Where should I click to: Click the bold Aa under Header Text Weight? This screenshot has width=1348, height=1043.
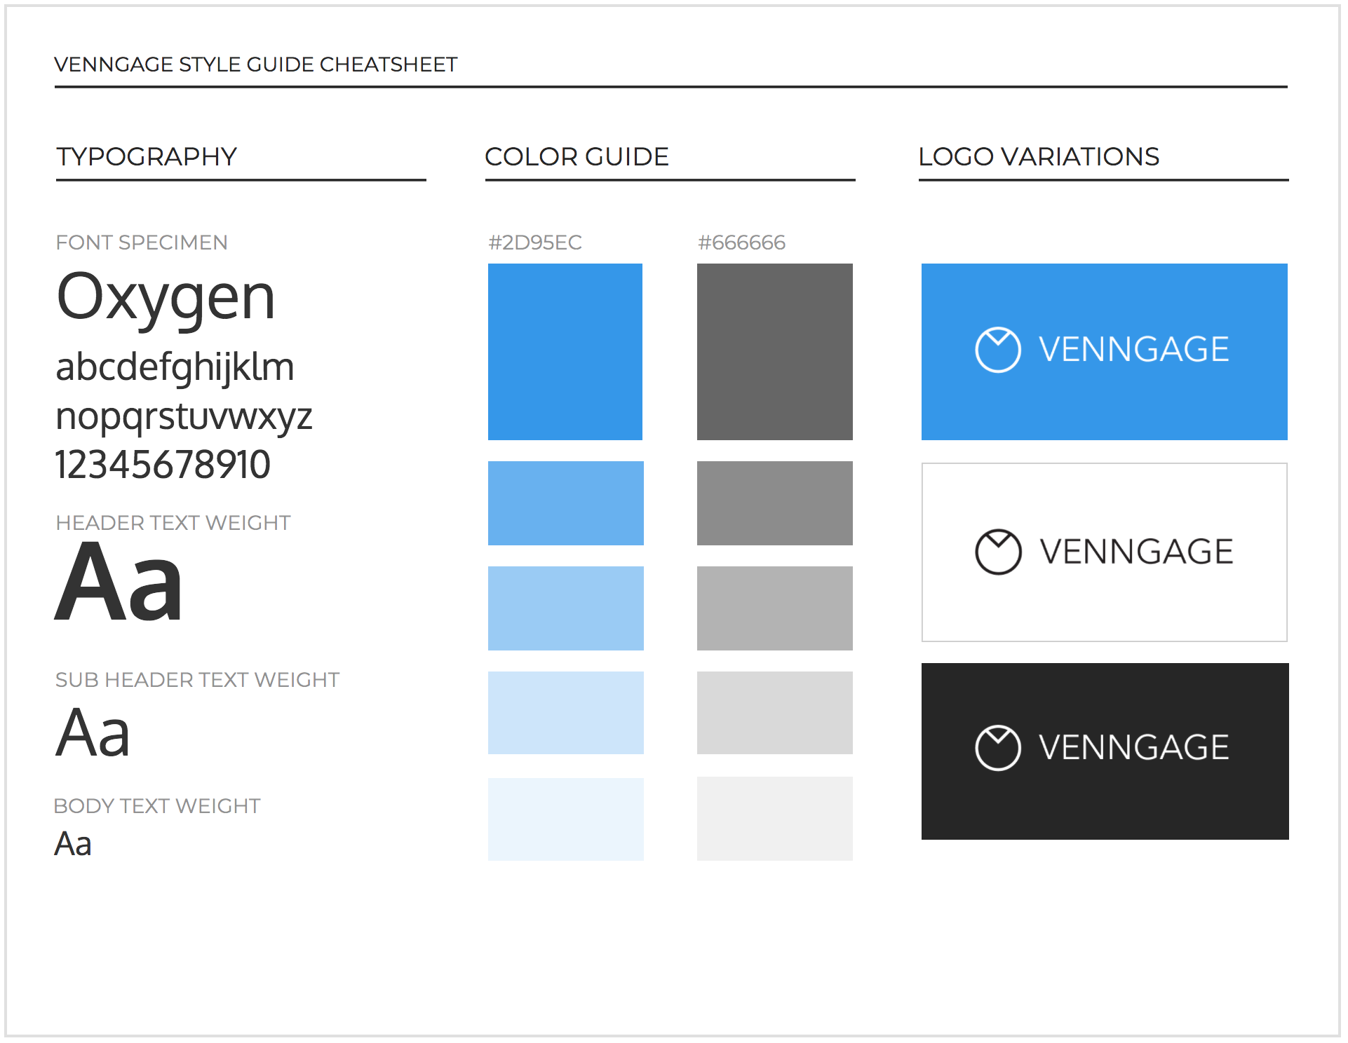pyautogui.click(x=119, y=582)
